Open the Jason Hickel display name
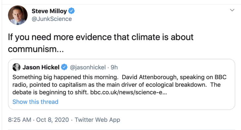241x130 pixels. pyautogui.click(x=41, y=67)
